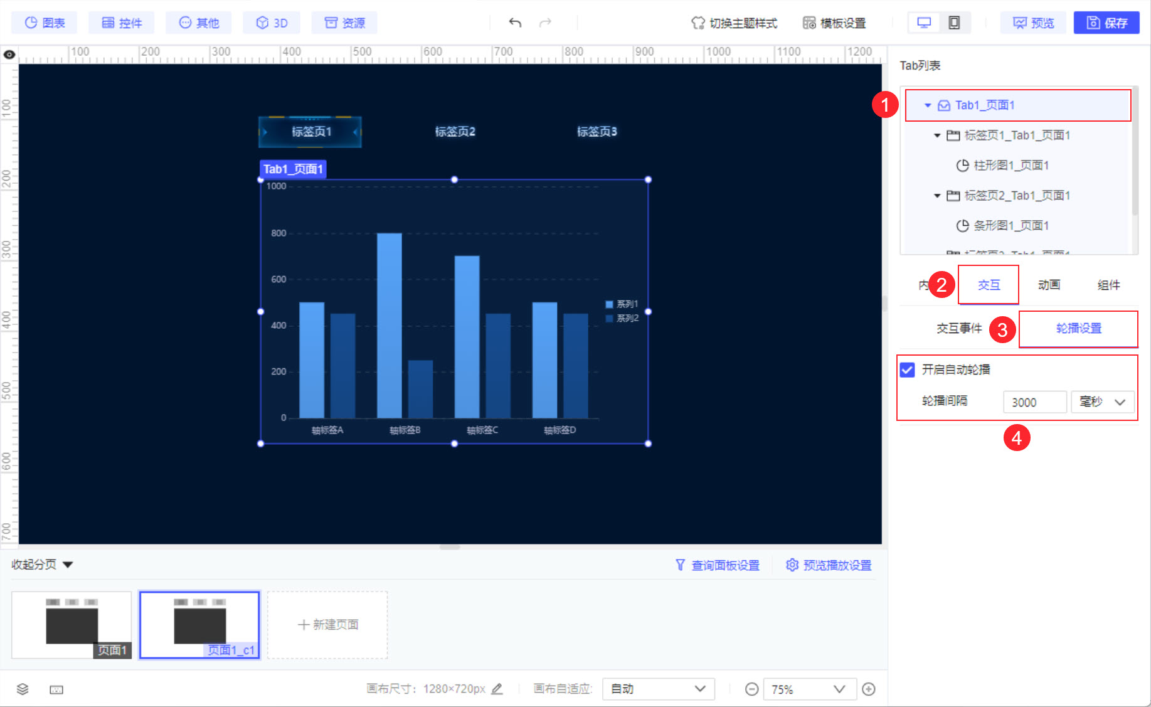Open the 控件 controls menu

(122, 23)
